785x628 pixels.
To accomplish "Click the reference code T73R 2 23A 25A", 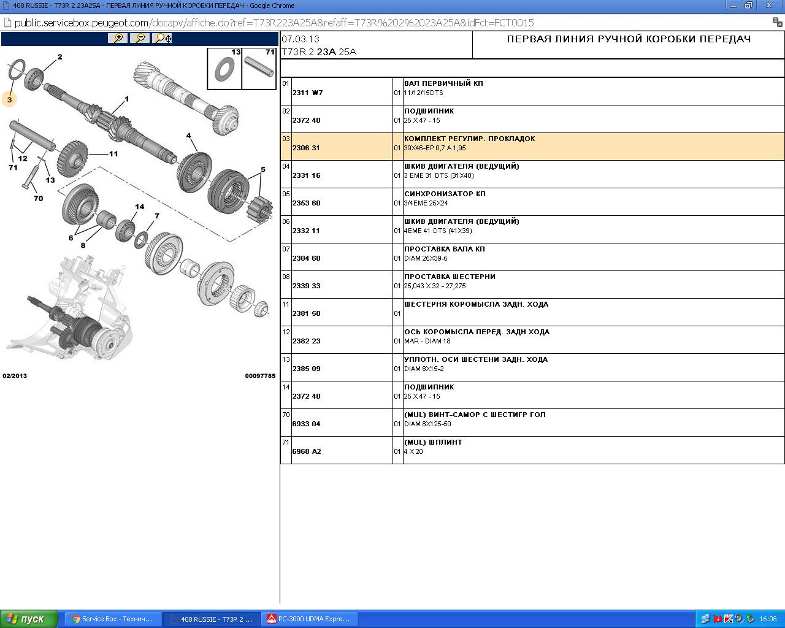I will tap(319, 52).
